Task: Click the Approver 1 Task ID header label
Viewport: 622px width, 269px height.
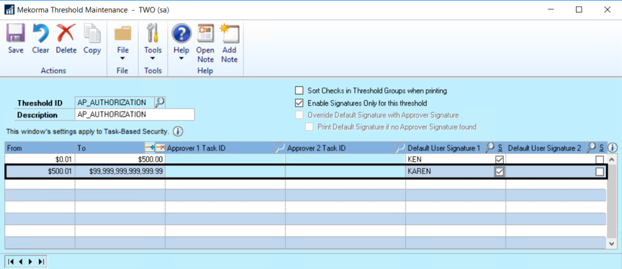Action: tap(197, 148)
